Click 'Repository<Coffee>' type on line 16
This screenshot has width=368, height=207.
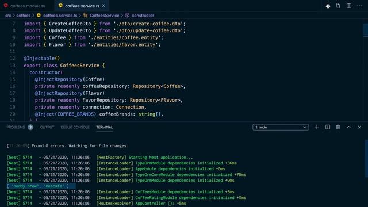point(158,86)
